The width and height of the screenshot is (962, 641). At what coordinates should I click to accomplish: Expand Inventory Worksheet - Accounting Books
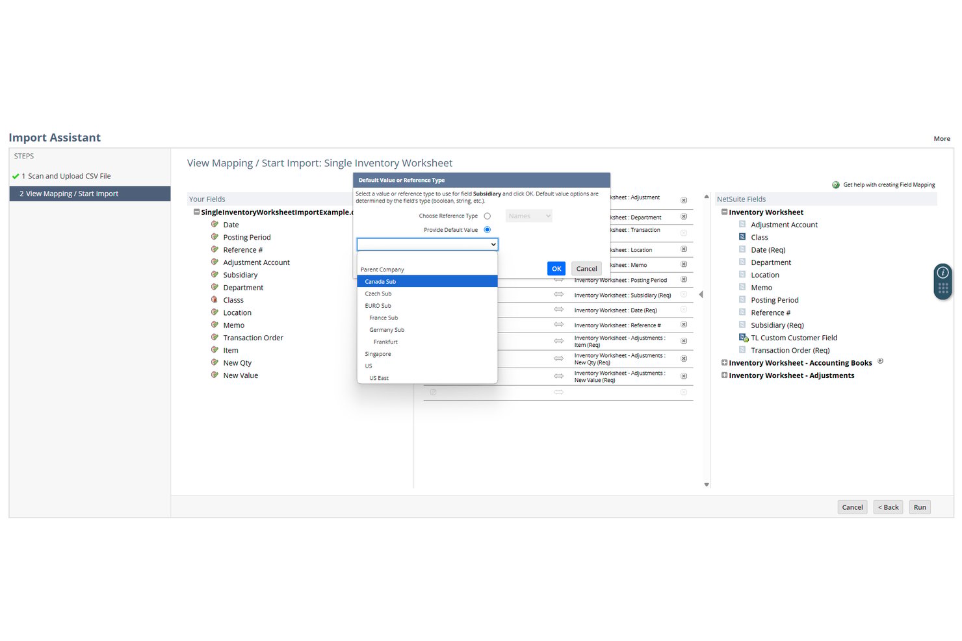point(724,362)
